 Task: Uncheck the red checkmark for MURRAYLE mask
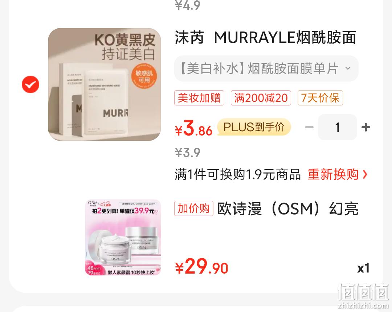[30, 84]
